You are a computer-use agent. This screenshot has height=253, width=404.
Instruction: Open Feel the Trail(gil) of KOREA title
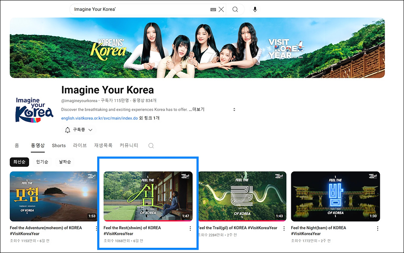(x=238, y=228)
